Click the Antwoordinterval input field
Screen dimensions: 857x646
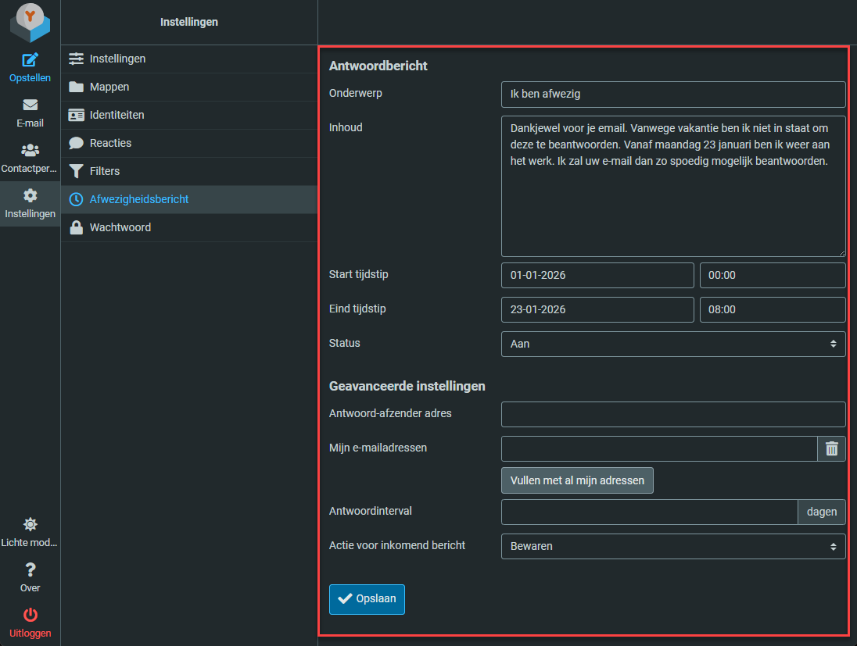[x=648, y=512]
